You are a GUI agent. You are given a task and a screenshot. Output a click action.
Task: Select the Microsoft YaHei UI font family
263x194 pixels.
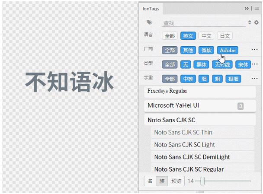[200, 106]
